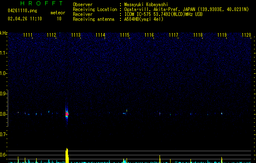Click the 1117 time axis label
This screenshot has width=256, height=163.
[173, 35]
